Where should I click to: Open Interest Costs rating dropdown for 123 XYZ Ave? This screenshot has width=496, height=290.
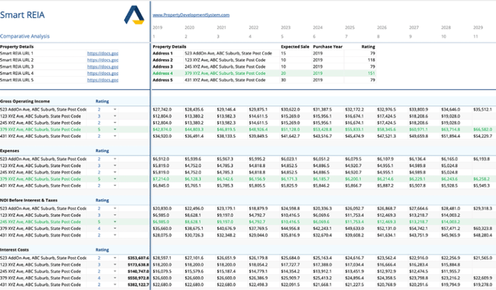point(115,265)
